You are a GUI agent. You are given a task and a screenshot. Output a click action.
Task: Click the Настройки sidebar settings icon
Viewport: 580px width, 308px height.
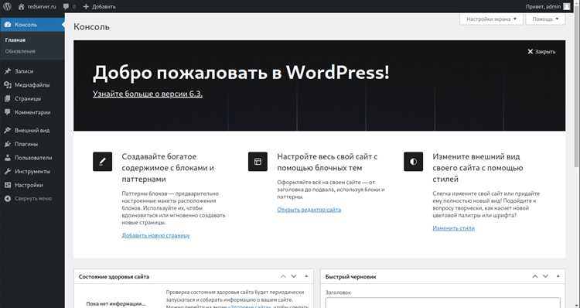tap(8, 185)
